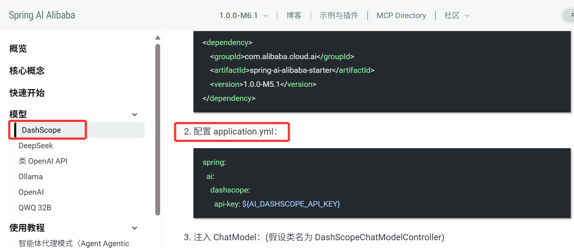Open the OpenAI model page
The height and width of the screenshot is (248, 574).
tap(31, 192)
